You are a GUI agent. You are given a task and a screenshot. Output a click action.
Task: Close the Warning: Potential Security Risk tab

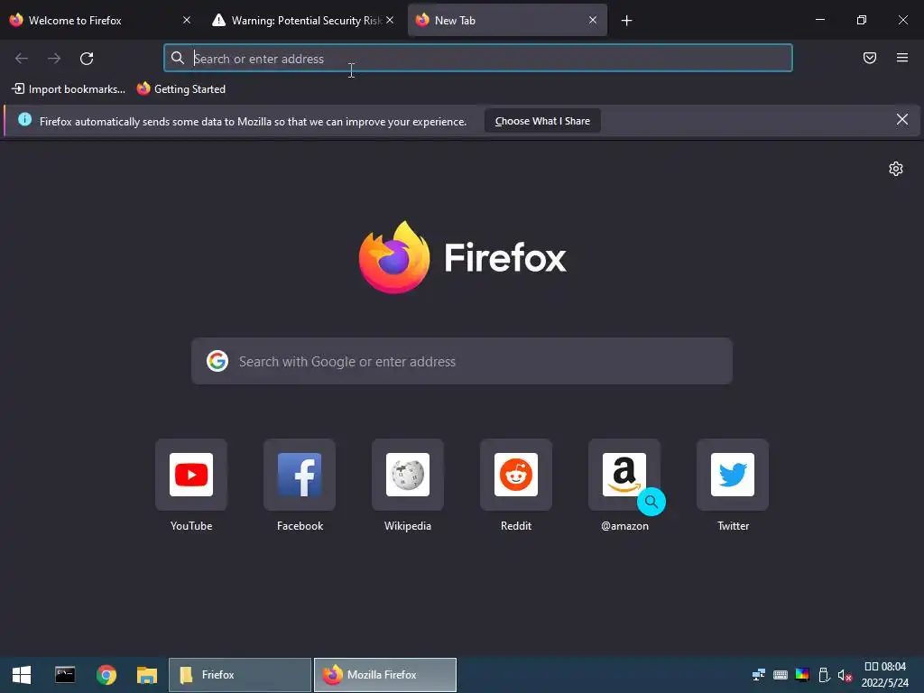(390, 20)
